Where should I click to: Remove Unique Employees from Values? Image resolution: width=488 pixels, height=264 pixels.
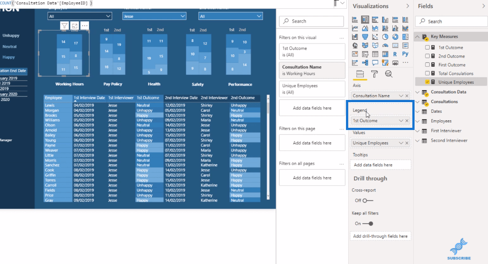point(407,143)
